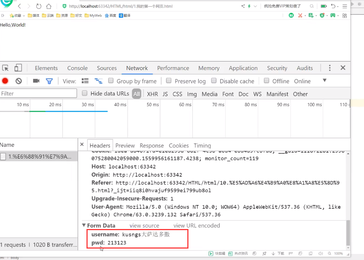Select the inspect element cursor tool
This screenshot has width=364, height=260.
pos(6,68)
